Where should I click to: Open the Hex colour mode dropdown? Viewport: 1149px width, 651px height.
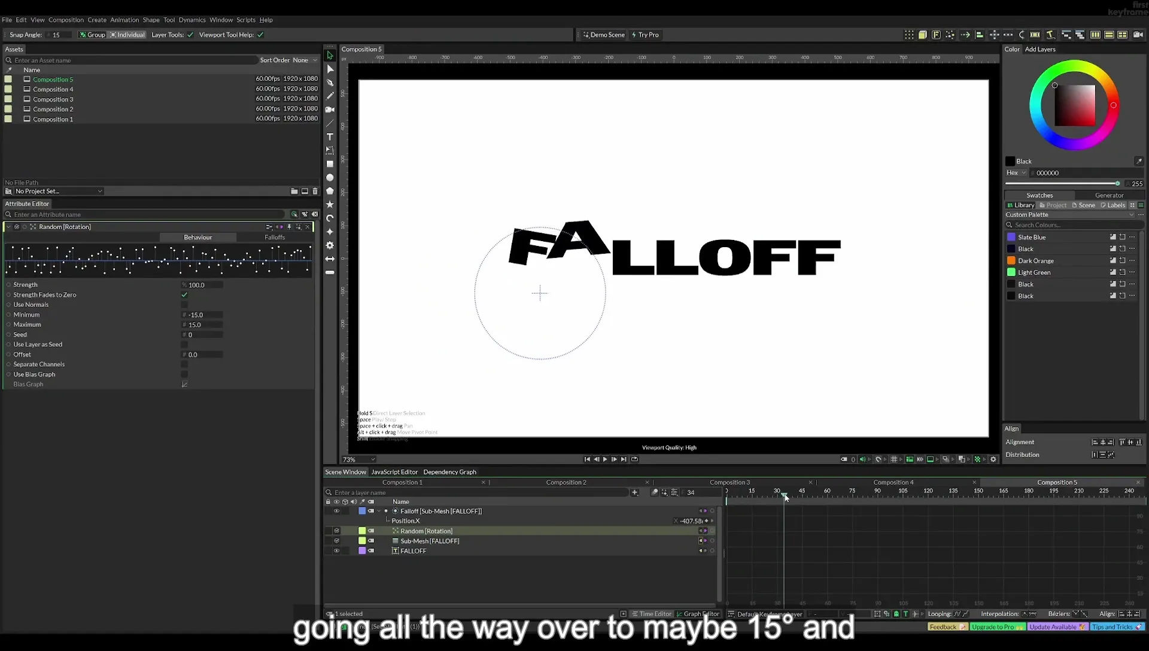point(1016,173)
